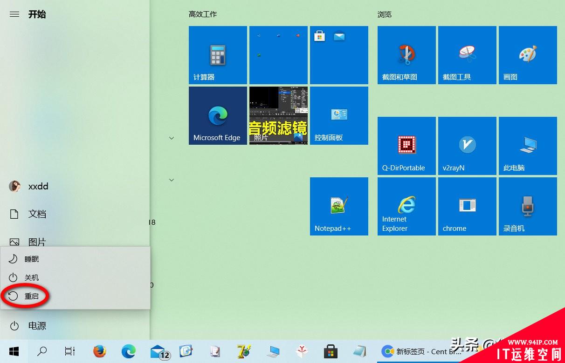565x363 pixels.
Task: Open the Mail icon inside the tile folder
Action: pyautogui.click(x=339, y=36)
